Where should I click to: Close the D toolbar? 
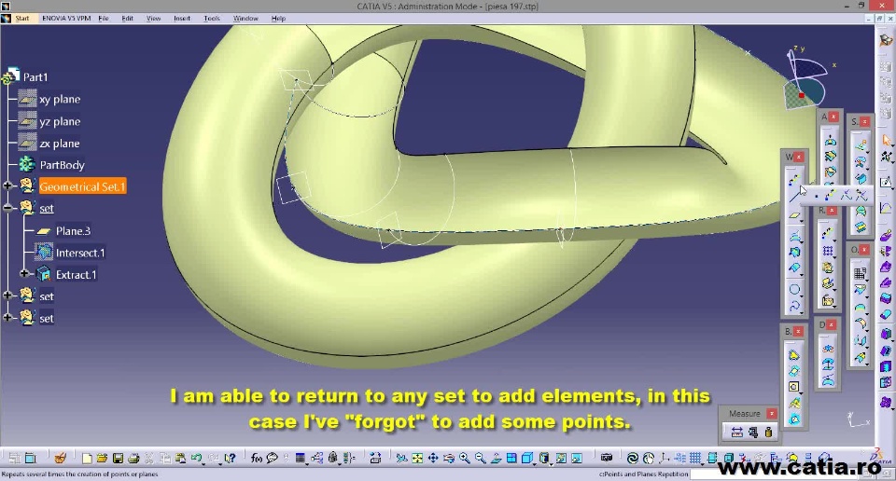pos(832,324)
